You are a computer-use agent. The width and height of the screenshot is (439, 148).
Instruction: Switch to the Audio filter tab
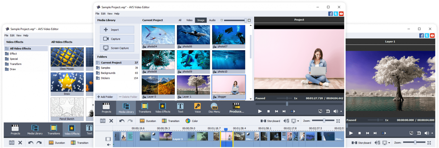click(212, 20)
